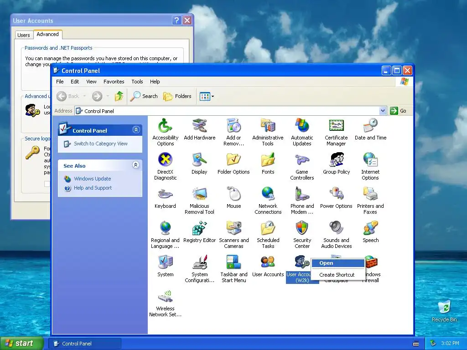
Task: Select the Recycle Bin desktop icon
Action: tap(444, 311)
